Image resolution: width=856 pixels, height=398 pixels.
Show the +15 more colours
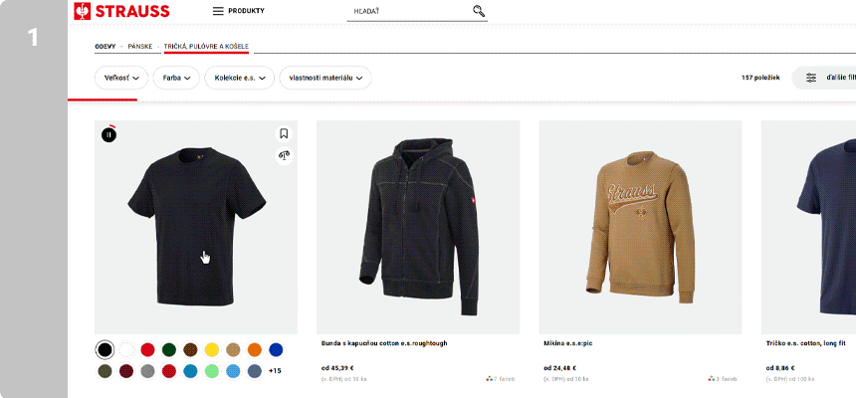point(275,371)
